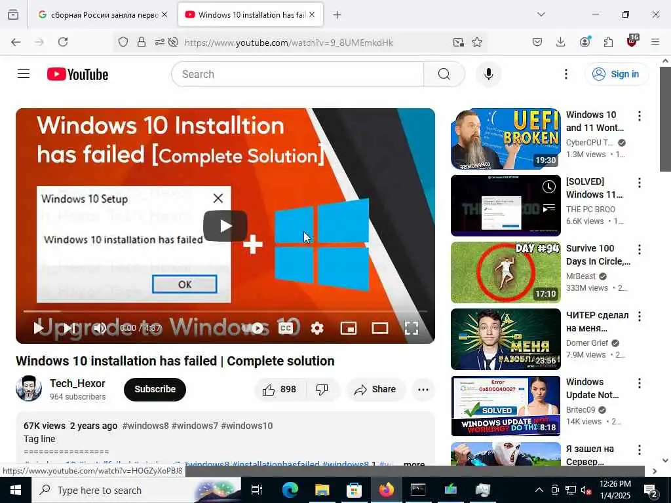This screenshot has height=503, width=671.
Task: Open player settings gear
Action: tap(316, 328)
